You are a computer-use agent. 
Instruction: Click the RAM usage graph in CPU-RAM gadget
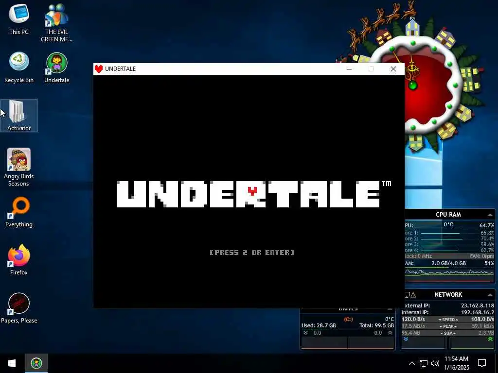pyautogui.click(x=449, y=274)
